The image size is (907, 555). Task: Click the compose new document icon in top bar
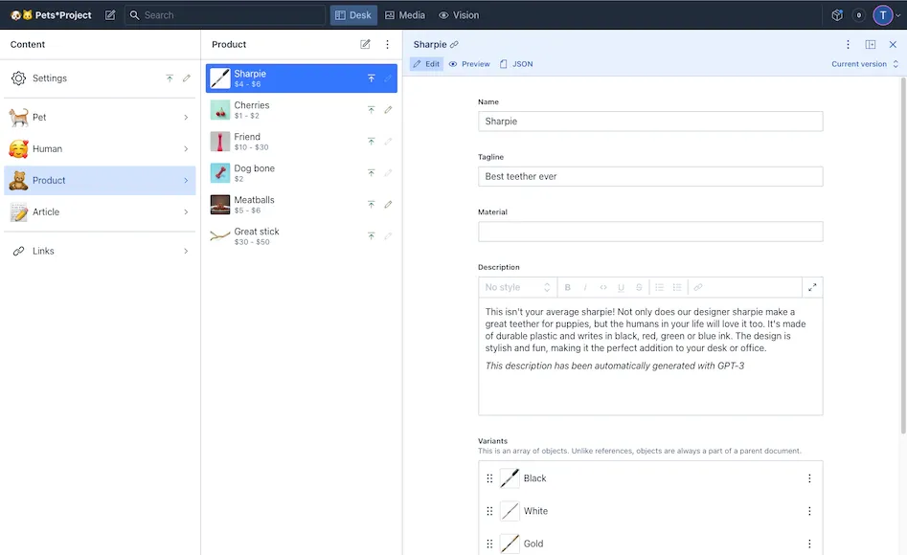pyautogui.click(x=110, y=15)
